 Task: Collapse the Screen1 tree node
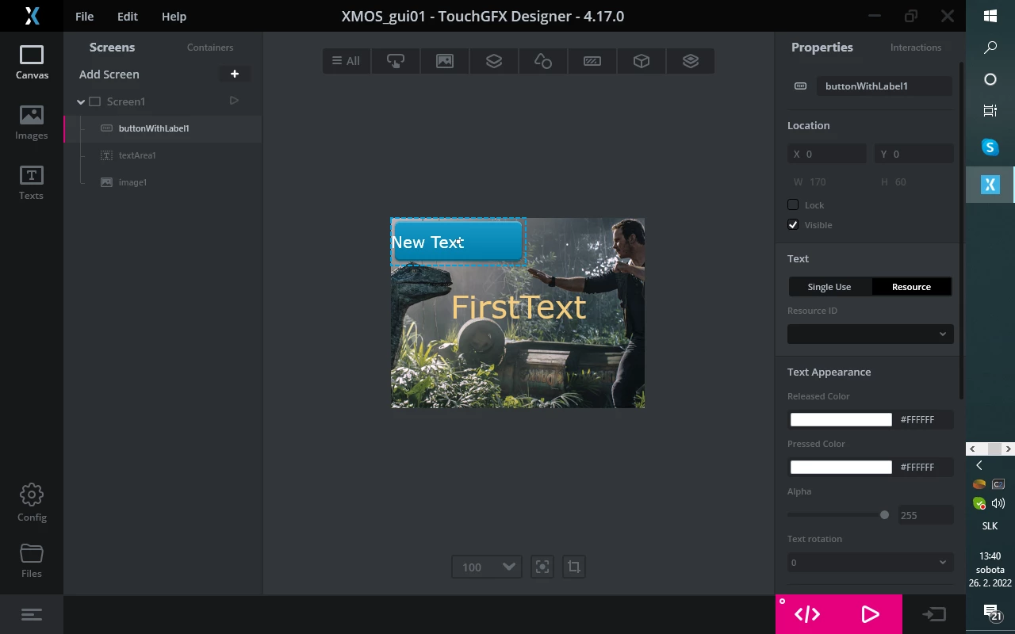[81, 101]
